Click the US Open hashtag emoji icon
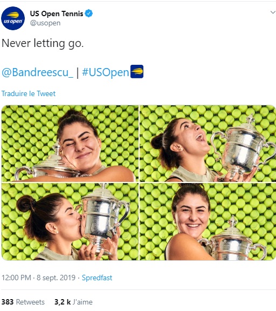 [x=137, y=71]
